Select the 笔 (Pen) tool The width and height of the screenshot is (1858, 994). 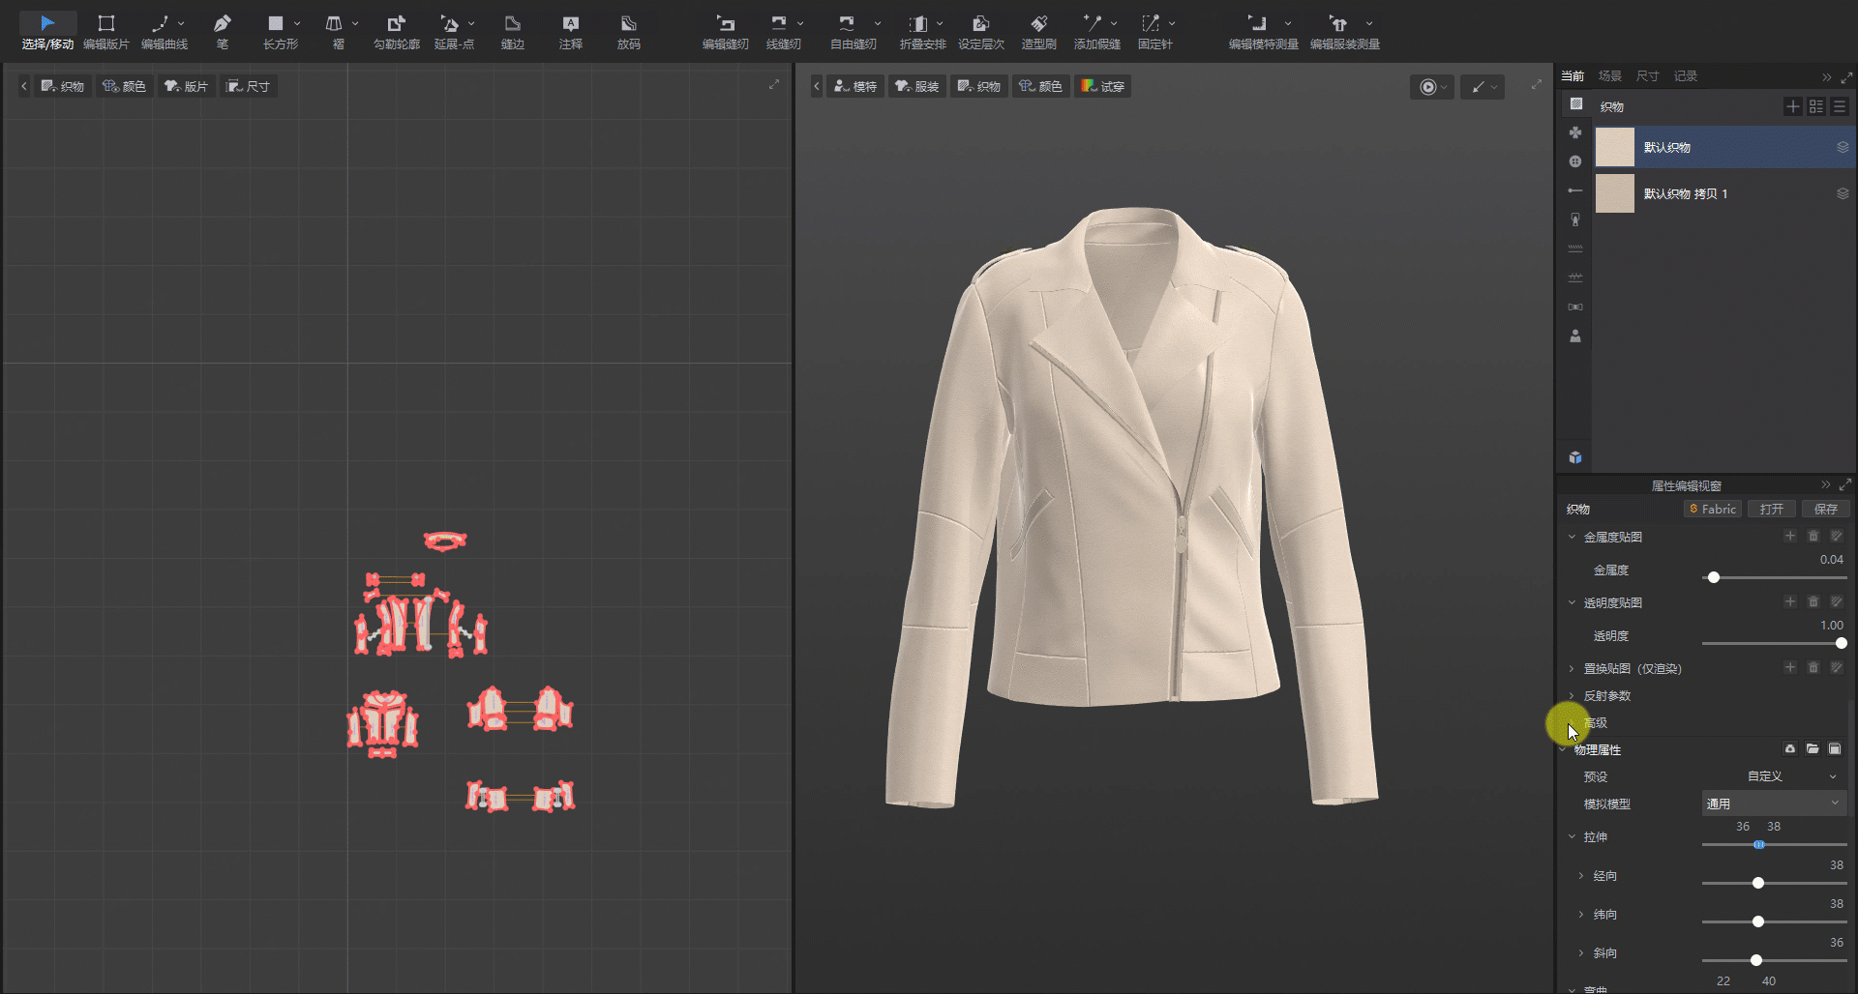click(x=222, y=31)
